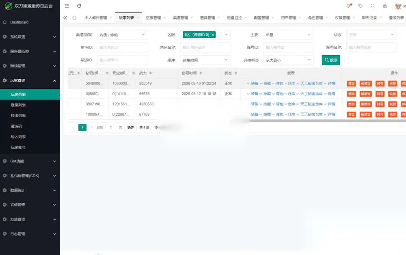Collapse the 玩家管理 sidebar menu

[30, 80]
